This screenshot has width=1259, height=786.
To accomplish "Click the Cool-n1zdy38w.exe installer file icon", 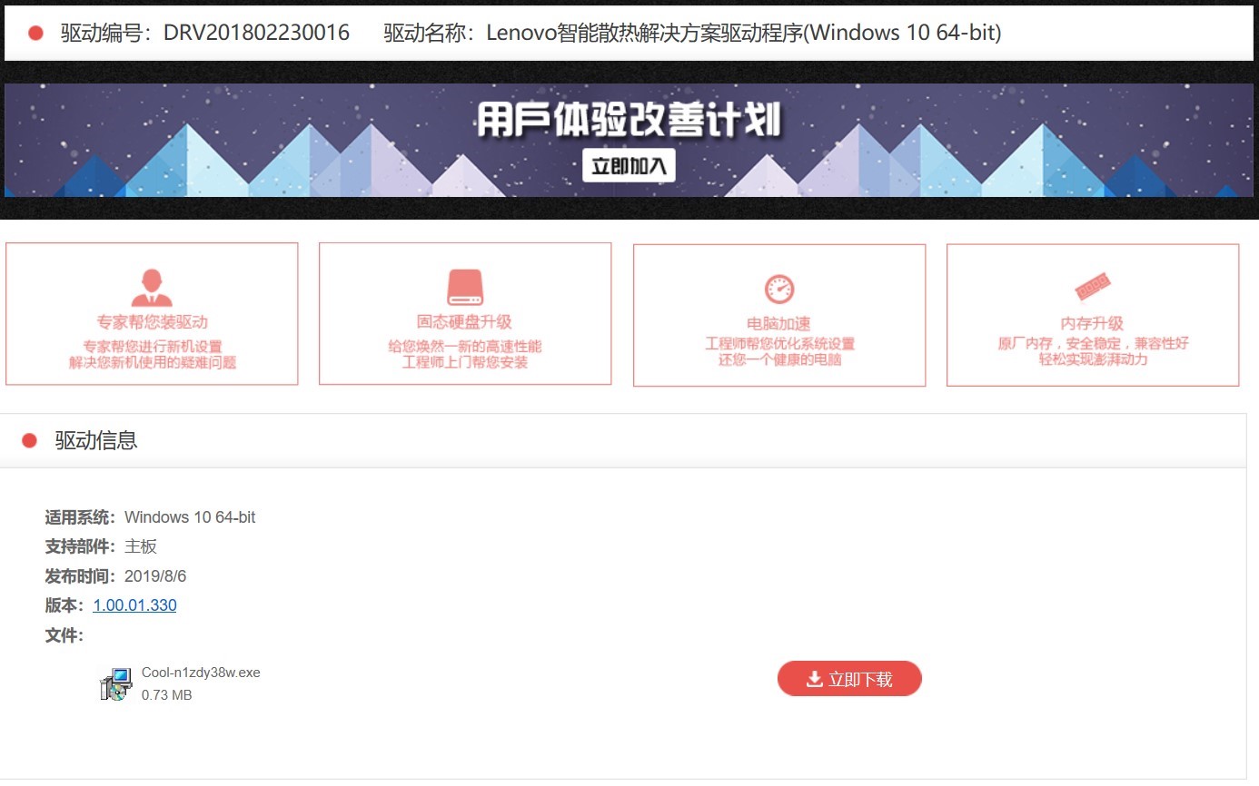I will pos(115,683).
